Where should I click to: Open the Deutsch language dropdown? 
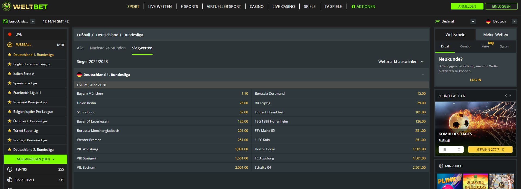[514, 21]
